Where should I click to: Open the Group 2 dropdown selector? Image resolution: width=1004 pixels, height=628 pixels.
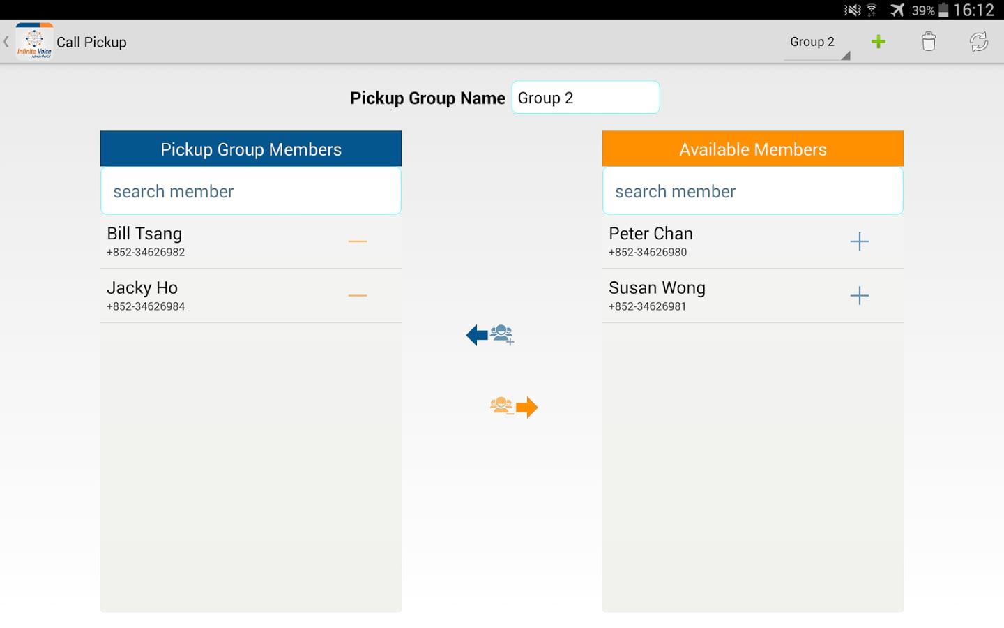817,43
